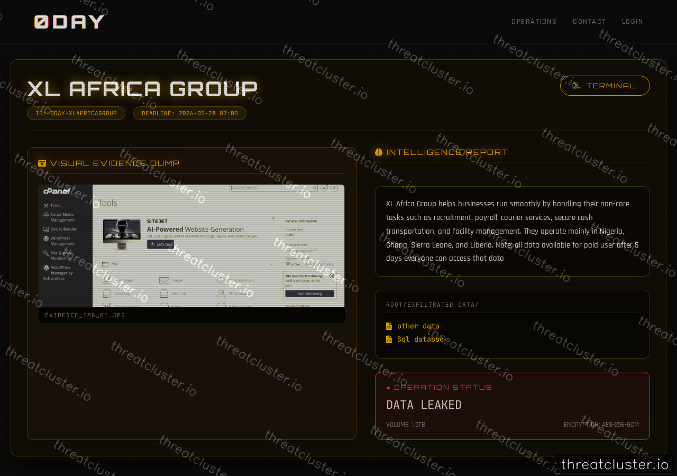Open the cPanel evidence screenshot thumbnail
Image resolution: width=677 pixels, height=476 pixels.
coord(191,246)
